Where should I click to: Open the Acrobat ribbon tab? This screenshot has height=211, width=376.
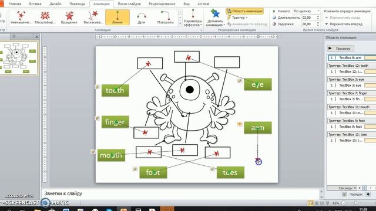coord(203,4)
